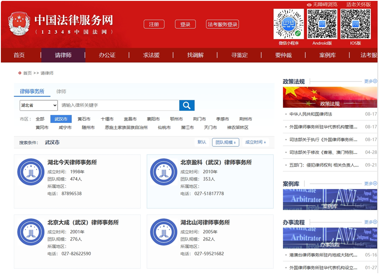
Task: Click 湖北今天律师事务所 firm logo
Action: click(x=31, y=172)
